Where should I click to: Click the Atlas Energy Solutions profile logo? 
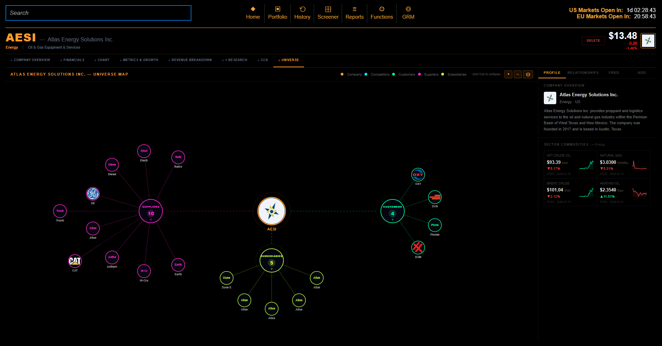(550, 98)
